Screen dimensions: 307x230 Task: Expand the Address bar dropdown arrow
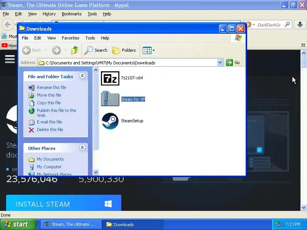click(220, 62)
